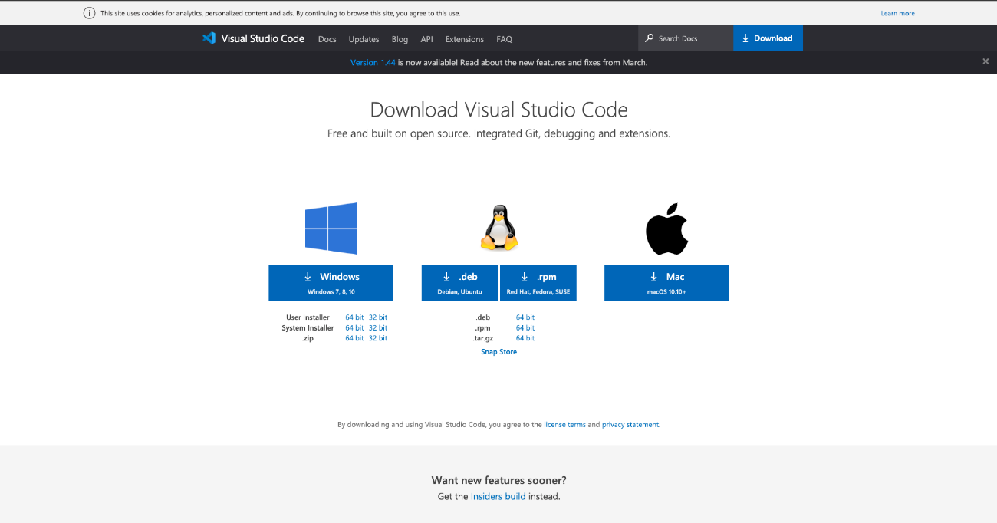Screen dimensions: 997x523
Task: Select Linux .deb 64 bit link
Action: pos(525,317)
